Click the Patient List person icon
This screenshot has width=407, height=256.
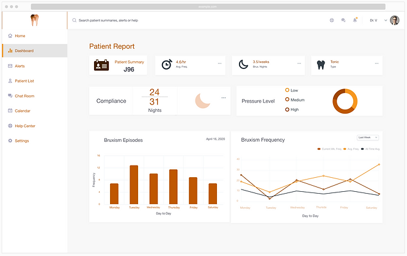pyautogui.click(x=10, y=81)
